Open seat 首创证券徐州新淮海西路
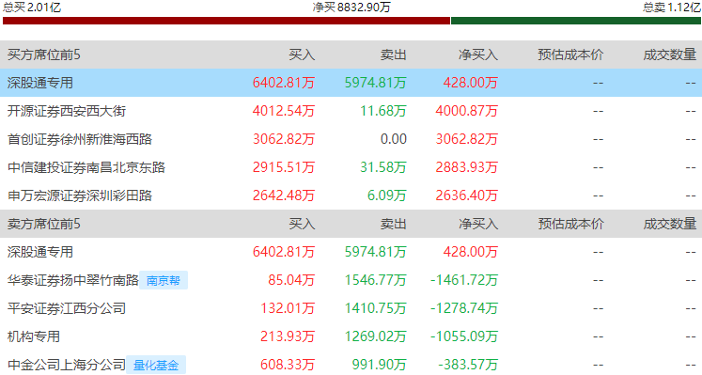702x375 pixels. [x=80, y=139]
